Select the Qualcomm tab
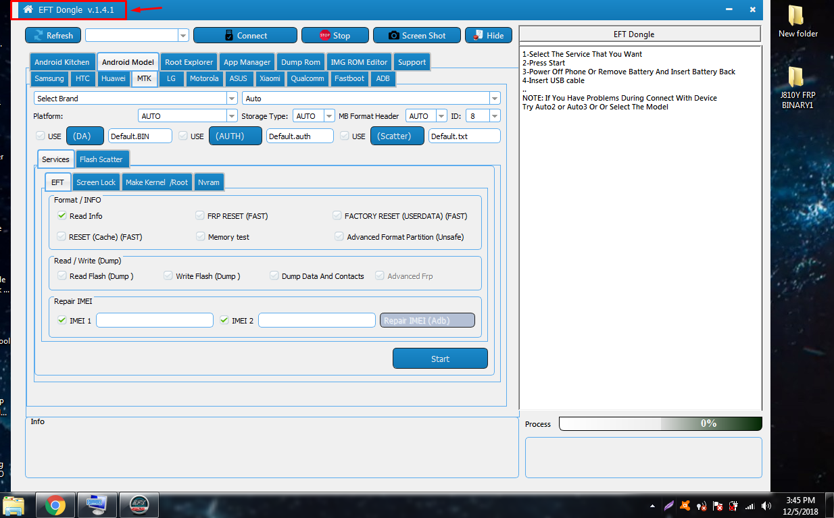Image resolution: width=834 pixels, height=518 pixels. pyautogui.click(x=308, y=78)
